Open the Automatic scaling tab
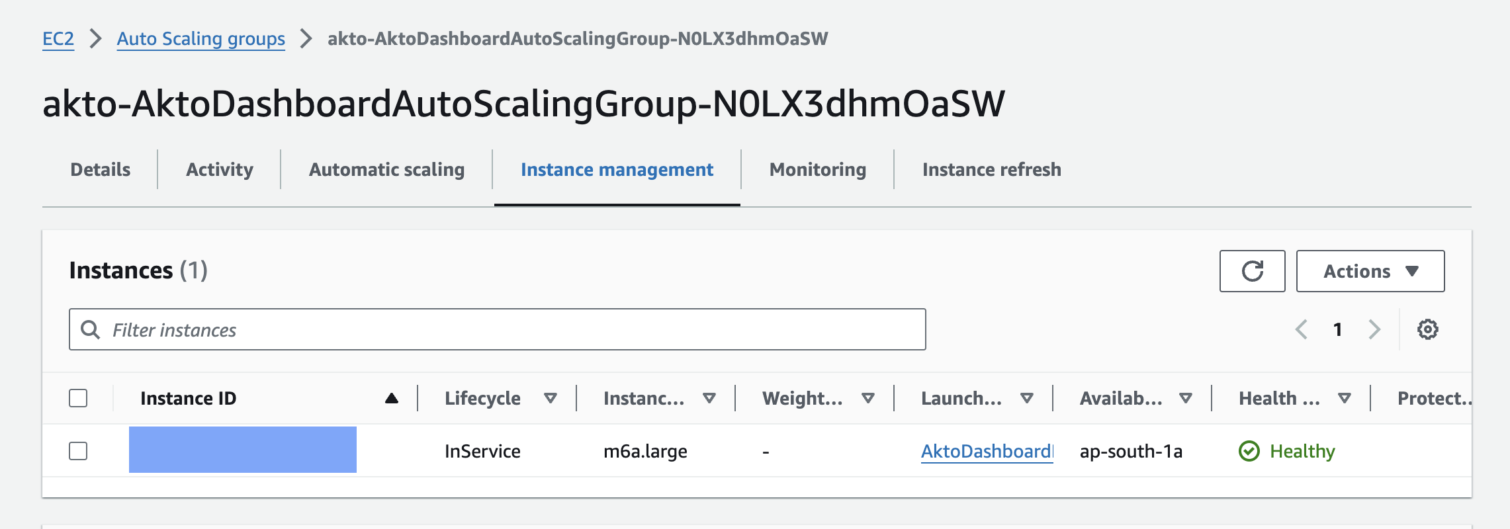This screenshot has width=1510, height=529. (387, 170)
